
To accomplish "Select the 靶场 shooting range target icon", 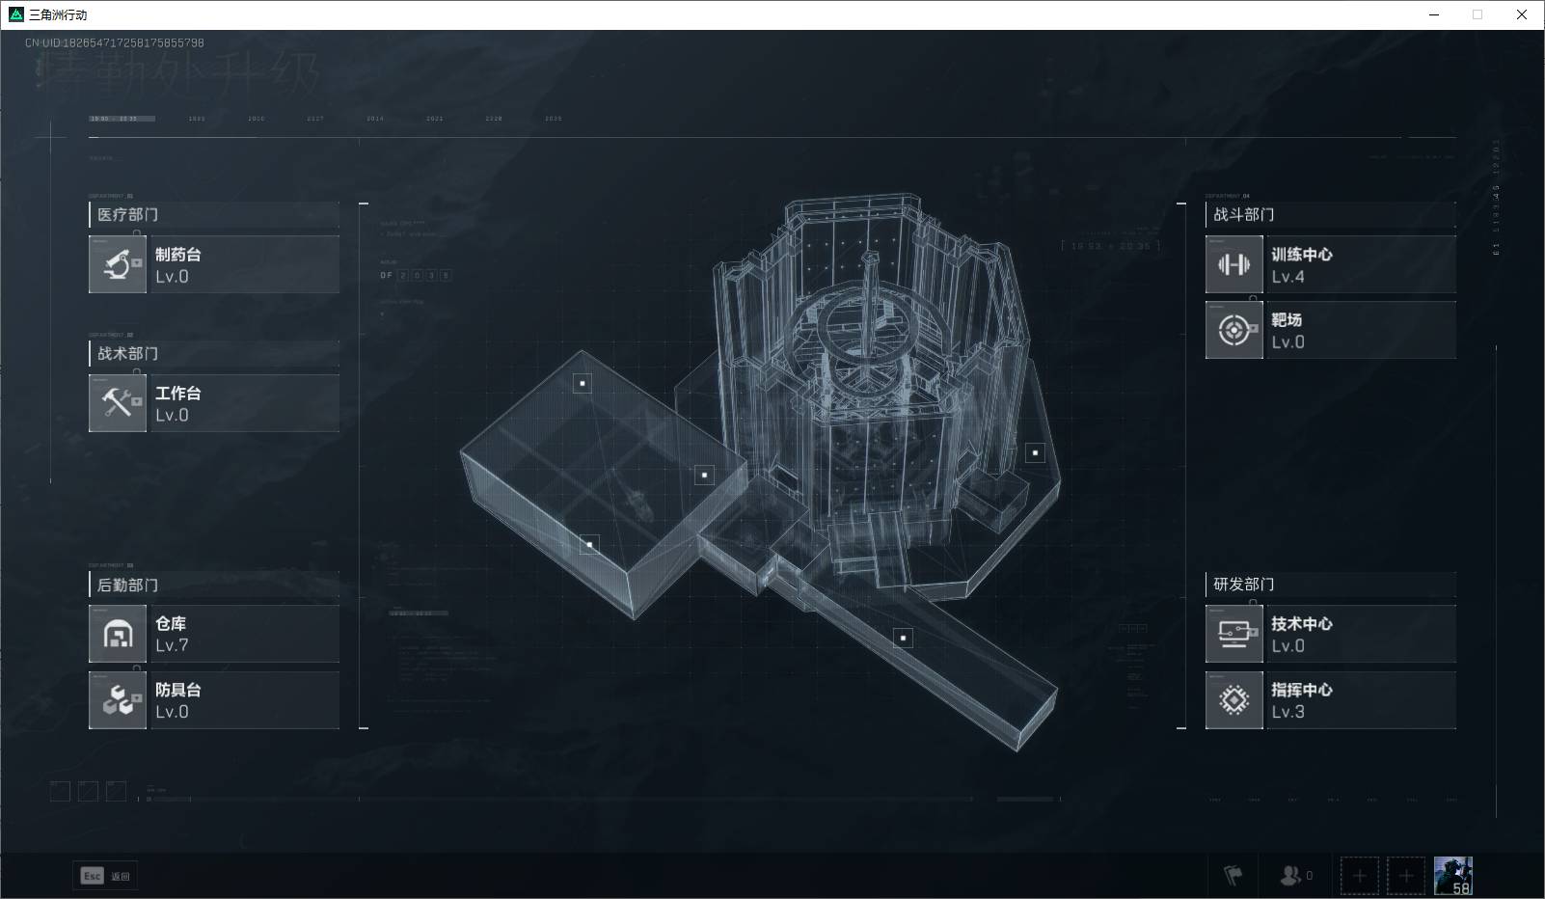I will 1233,330.
